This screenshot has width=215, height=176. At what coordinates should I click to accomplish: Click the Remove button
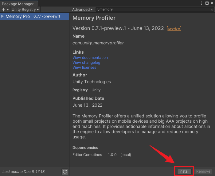(x=203, y=171)
